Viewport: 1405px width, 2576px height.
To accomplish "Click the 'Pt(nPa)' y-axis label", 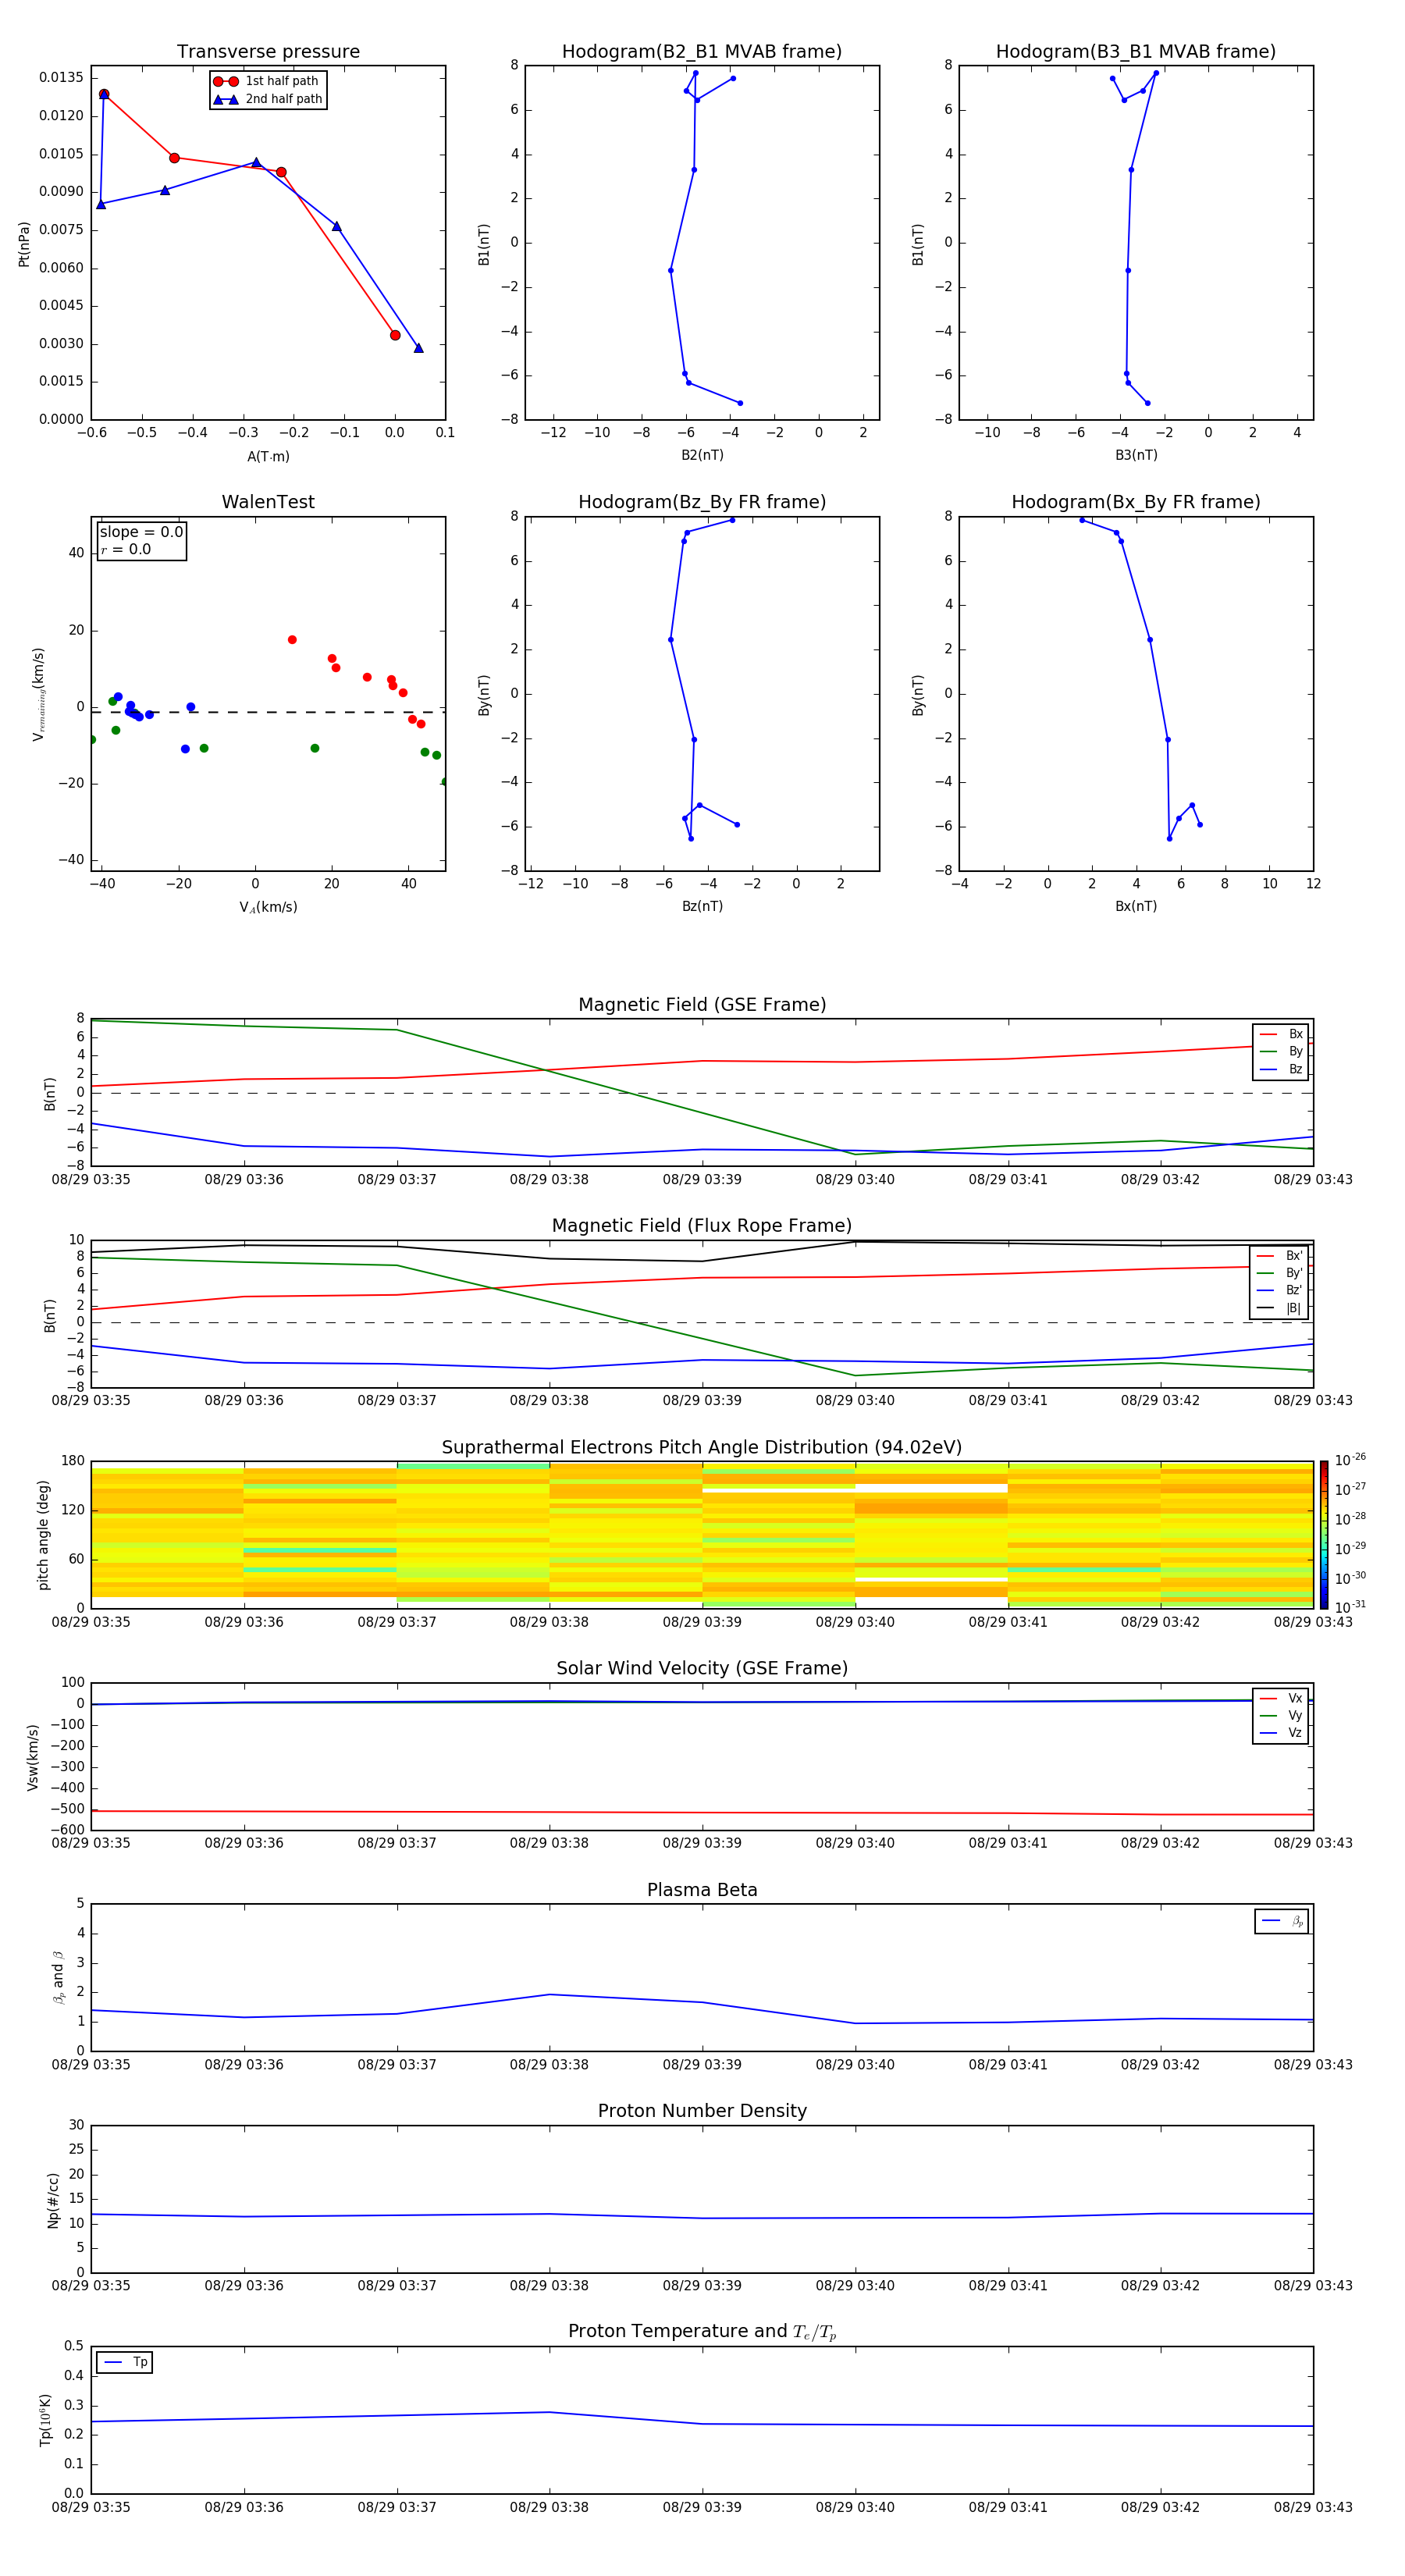I will click(24, 243).
